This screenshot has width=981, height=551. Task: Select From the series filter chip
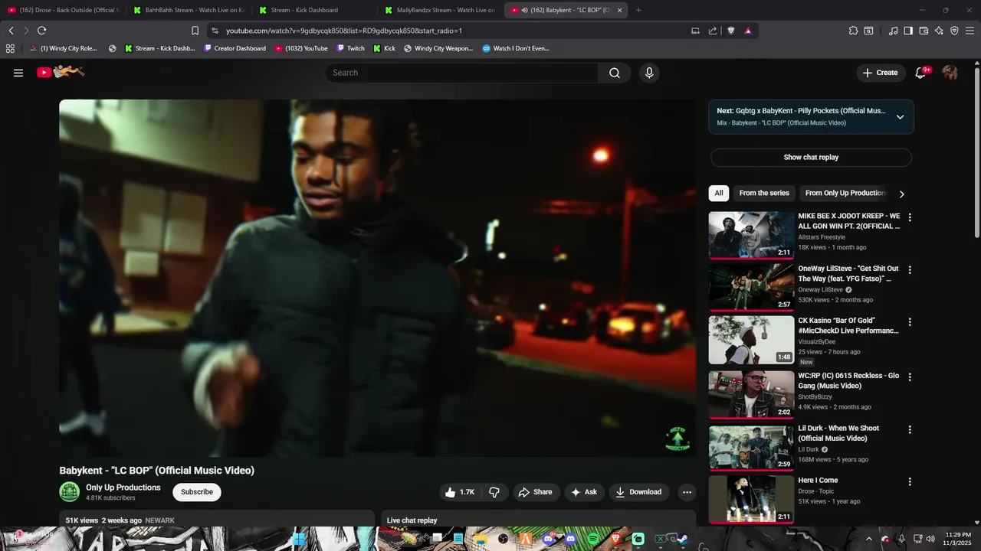coord(764,193)
